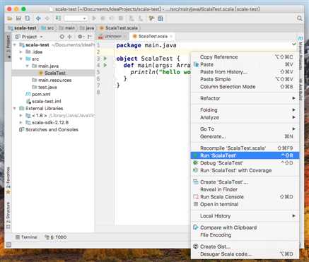Toggle Column Selection Mode menu item
This screenshot has height=262, width=309.
click(245, 87)
